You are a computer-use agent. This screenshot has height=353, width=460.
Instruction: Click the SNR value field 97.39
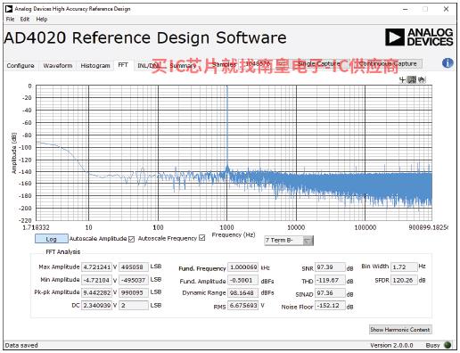click(x=330, y=267)
